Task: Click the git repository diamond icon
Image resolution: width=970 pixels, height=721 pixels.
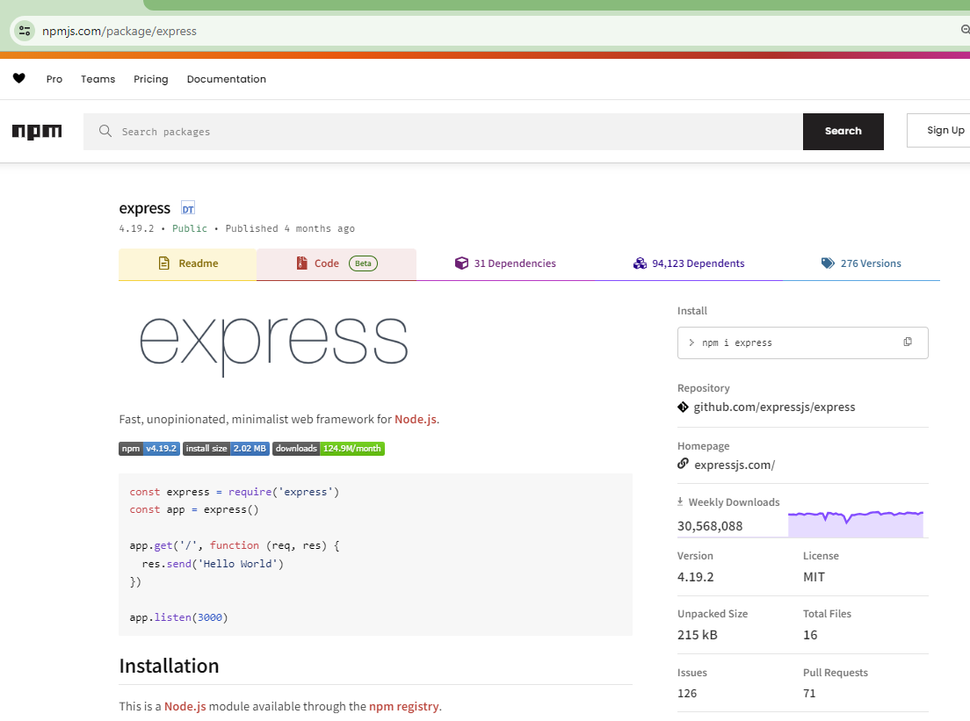Action: [683, 407]
